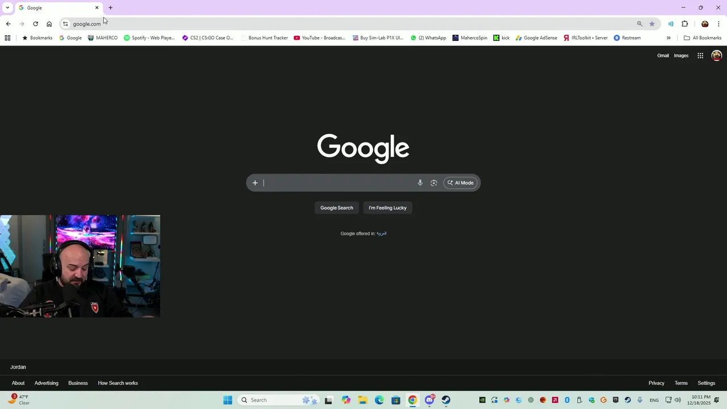
Task: Open Restream bookmark
Action: [x=627, y=38]
